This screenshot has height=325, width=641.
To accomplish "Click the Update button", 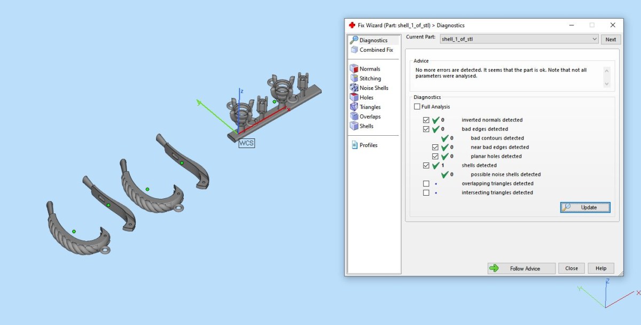I will pos(585,207).
